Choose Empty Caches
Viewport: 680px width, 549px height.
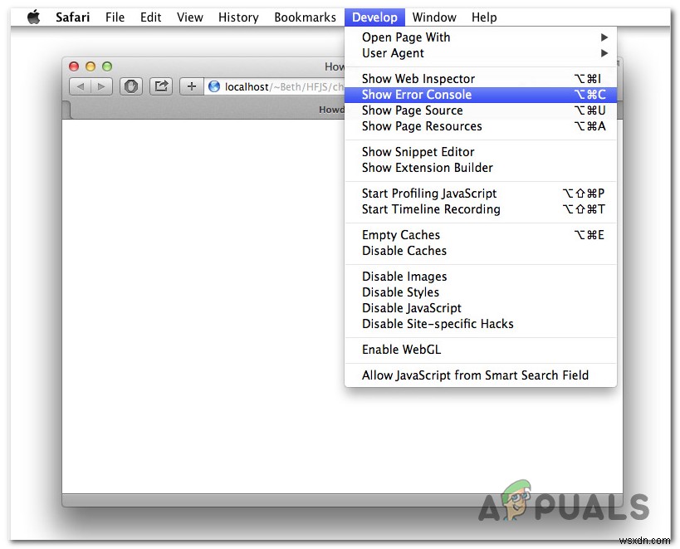click(401, 235)
